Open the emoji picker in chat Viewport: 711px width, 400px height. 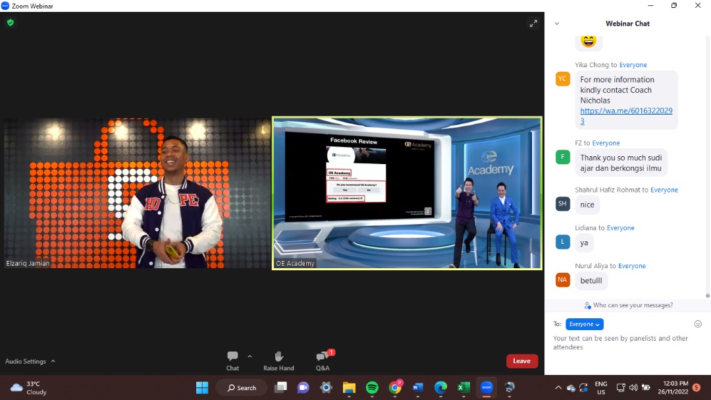(698, 324)
